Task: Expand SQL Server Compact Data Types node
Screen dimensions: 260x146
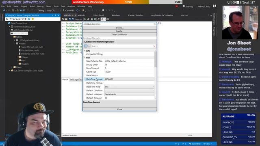Action: [9, 71]
